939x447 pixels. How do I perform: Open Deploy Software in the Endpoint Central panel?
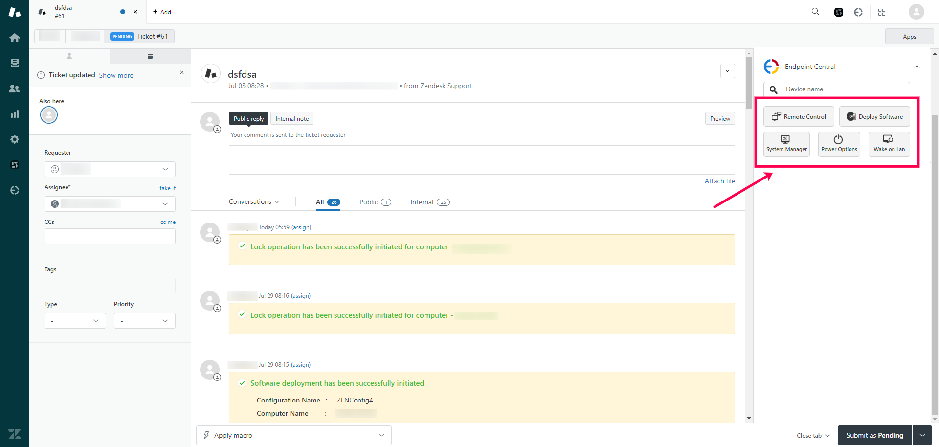coord(874,116)
